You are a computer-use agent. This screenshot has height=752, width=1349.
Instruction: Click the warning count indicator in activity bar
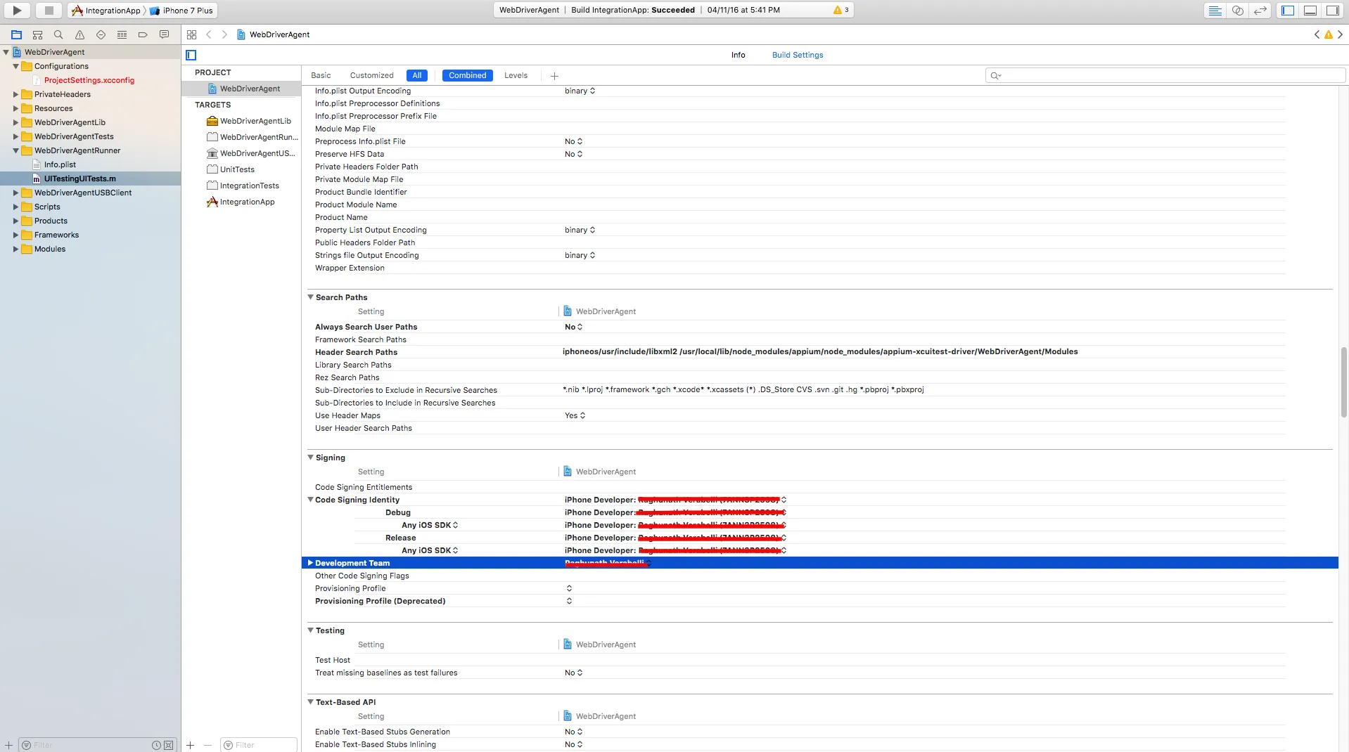[840, 10]
